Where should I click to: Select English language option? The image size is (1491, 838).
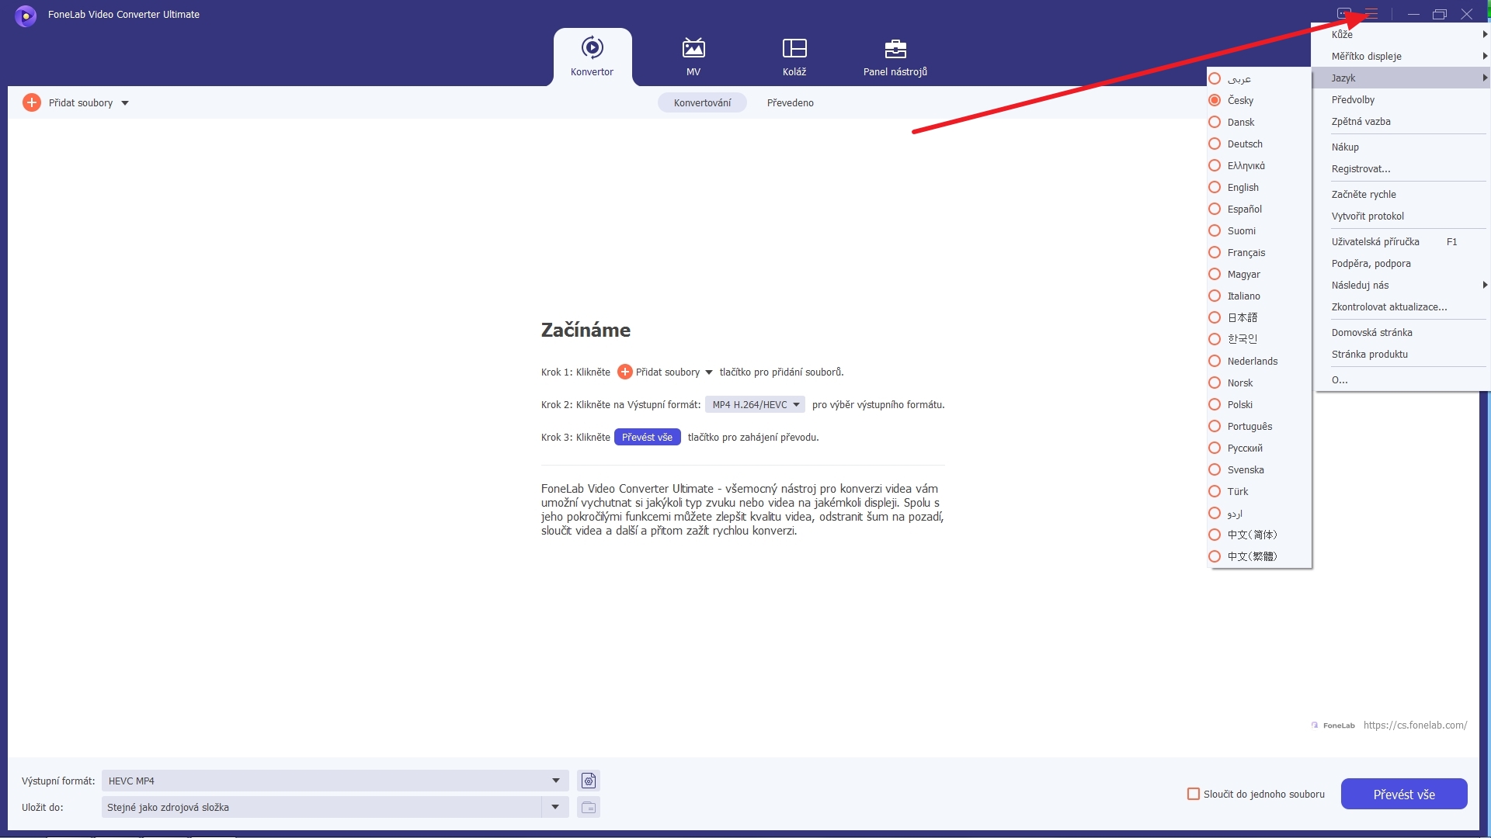pyautogui.click(x=1259, y=187)
